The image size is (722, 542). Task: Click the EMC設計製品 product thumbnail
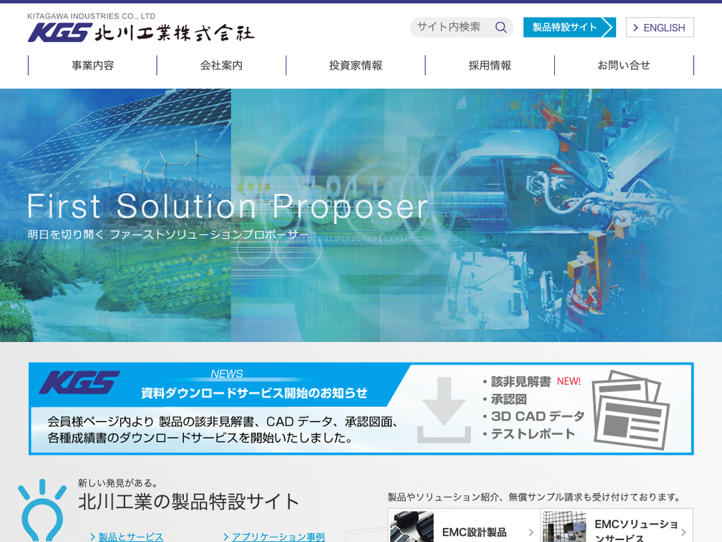(412, 527)
